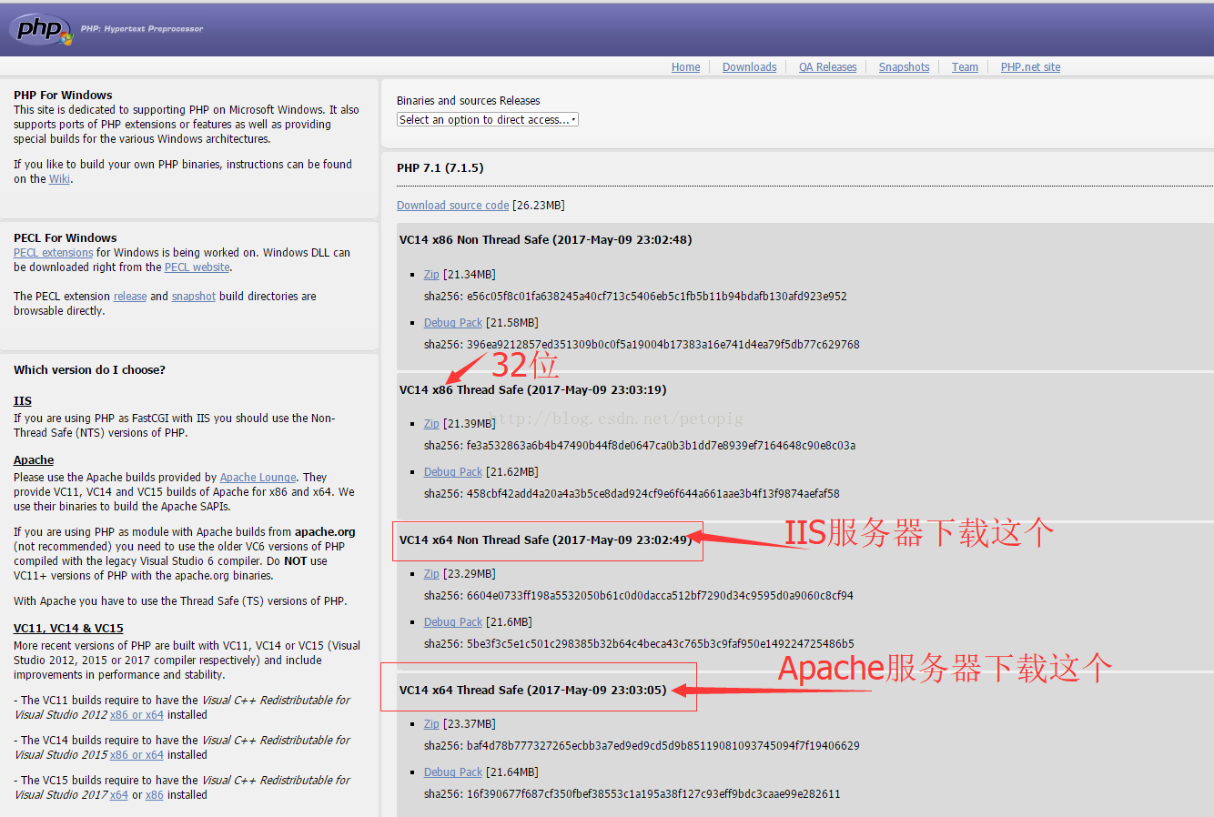Open the Snapshots navigation link
The height and width of the screenshot is (817, 1214).
click(904, 67)
